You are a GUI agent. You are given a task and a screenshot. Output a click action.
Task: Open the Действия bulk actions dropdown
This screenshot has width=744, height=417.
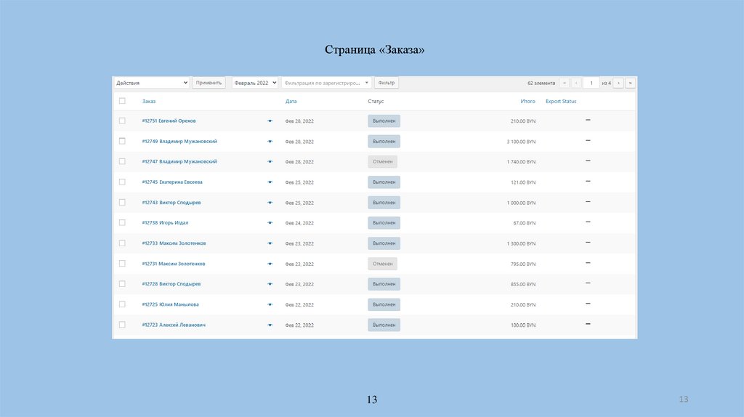[x=152, y=83]
